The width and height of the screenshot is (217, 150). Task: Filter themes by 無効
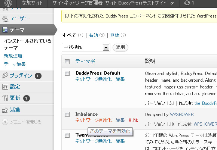coord(114,35)
